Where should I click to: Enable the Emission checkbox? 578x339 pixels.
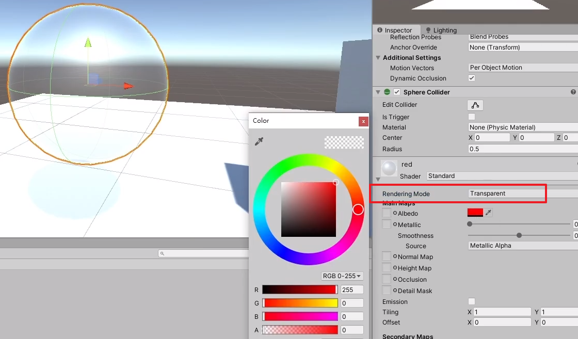[472, 301]
